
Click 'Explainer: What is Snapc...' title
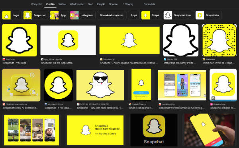219,63
